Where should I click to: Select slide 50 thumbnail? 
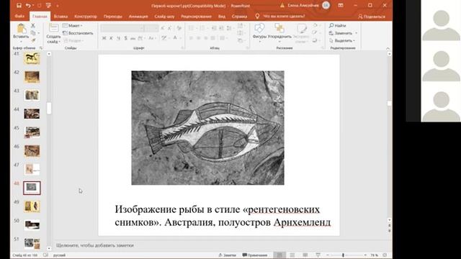32,225
